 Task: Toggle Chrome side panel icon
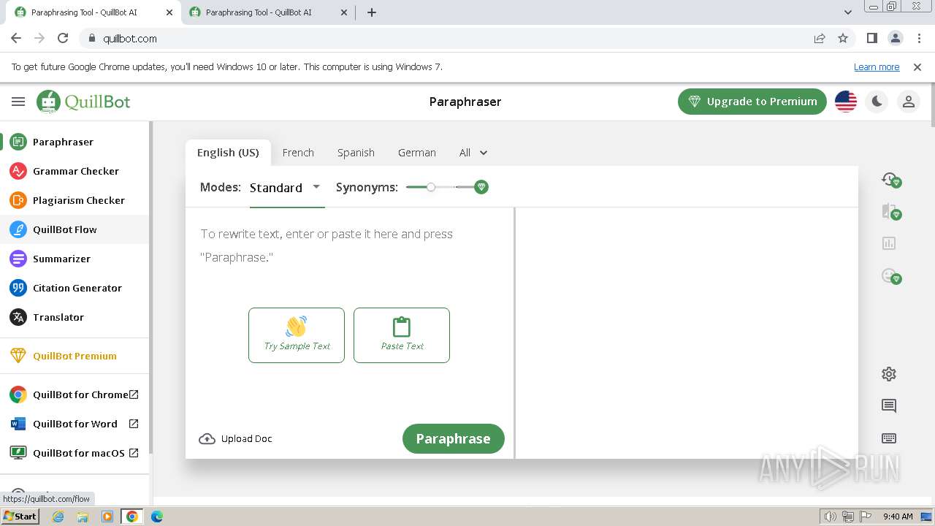click(871, 39)
